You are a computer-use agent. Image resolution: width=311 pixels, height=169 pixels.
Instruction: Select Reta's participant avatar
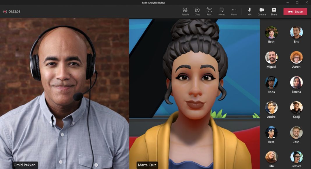pos(271,133)
